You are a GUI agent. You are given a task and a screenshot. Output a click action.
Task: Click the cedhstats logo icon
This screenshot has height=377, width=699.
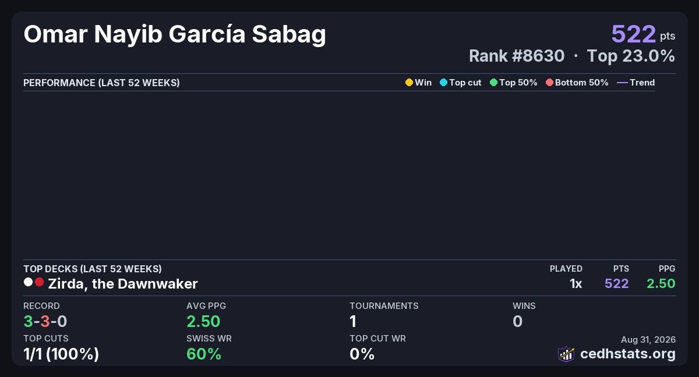tap(566, 354)
